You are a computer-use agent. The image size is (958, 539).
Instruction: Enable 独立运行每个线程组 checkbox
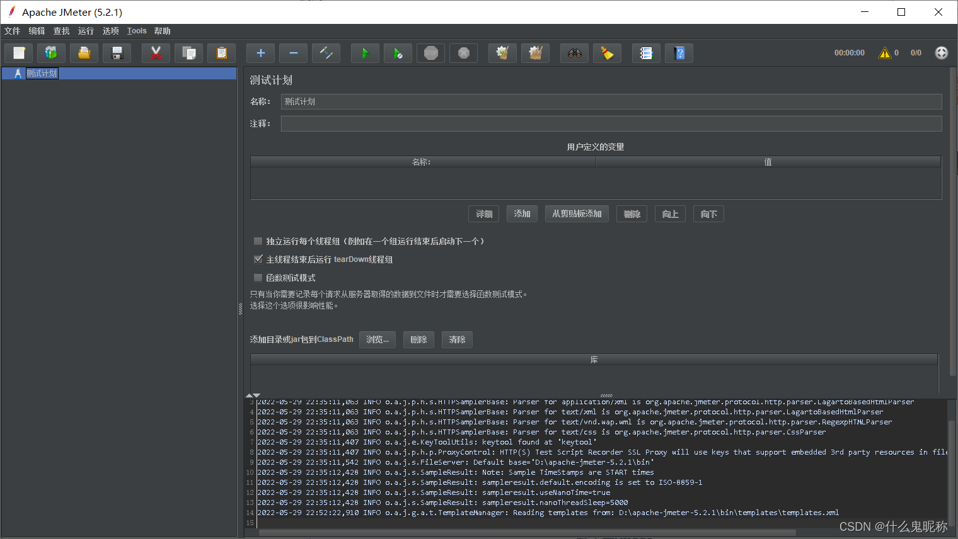258,241
